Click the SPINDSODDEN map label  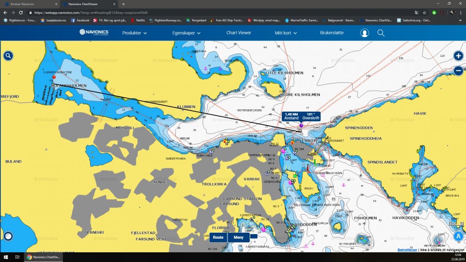359,128
